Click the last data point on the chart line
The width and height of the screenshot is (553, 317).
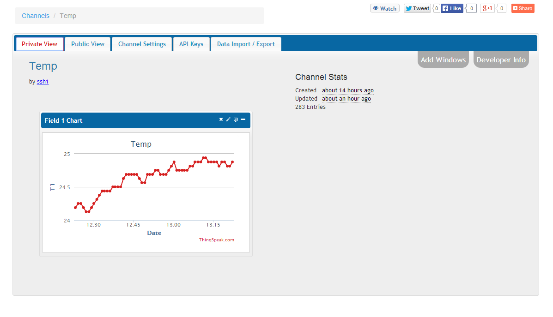pyautogui.click(x=232, y=162)
